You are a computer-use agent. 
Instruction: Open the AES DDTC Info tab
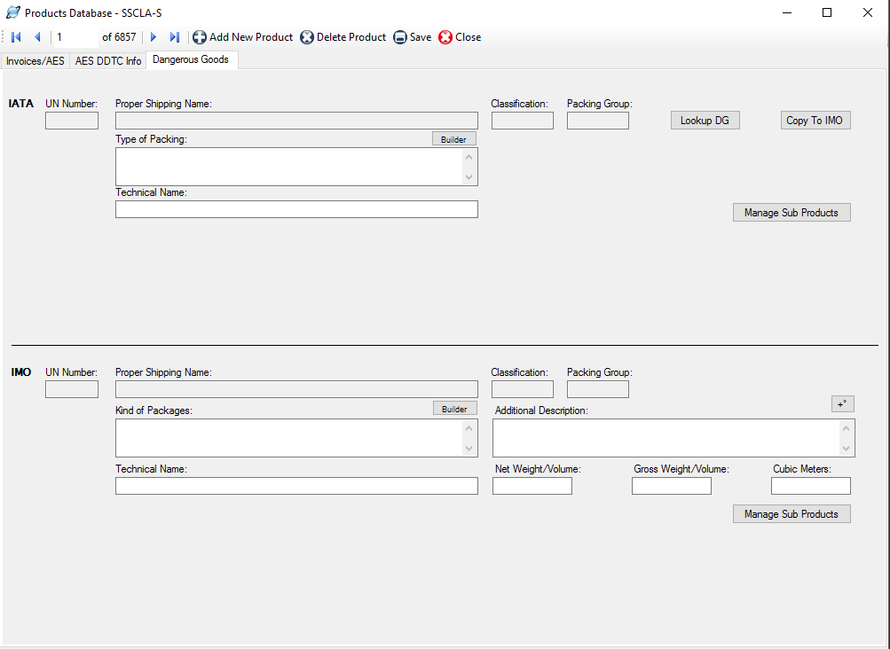pos(107,61)
